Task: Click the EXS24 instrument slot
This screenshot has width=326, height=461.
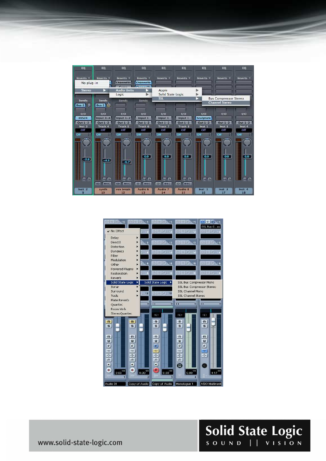Action: [x=83, y=118]
